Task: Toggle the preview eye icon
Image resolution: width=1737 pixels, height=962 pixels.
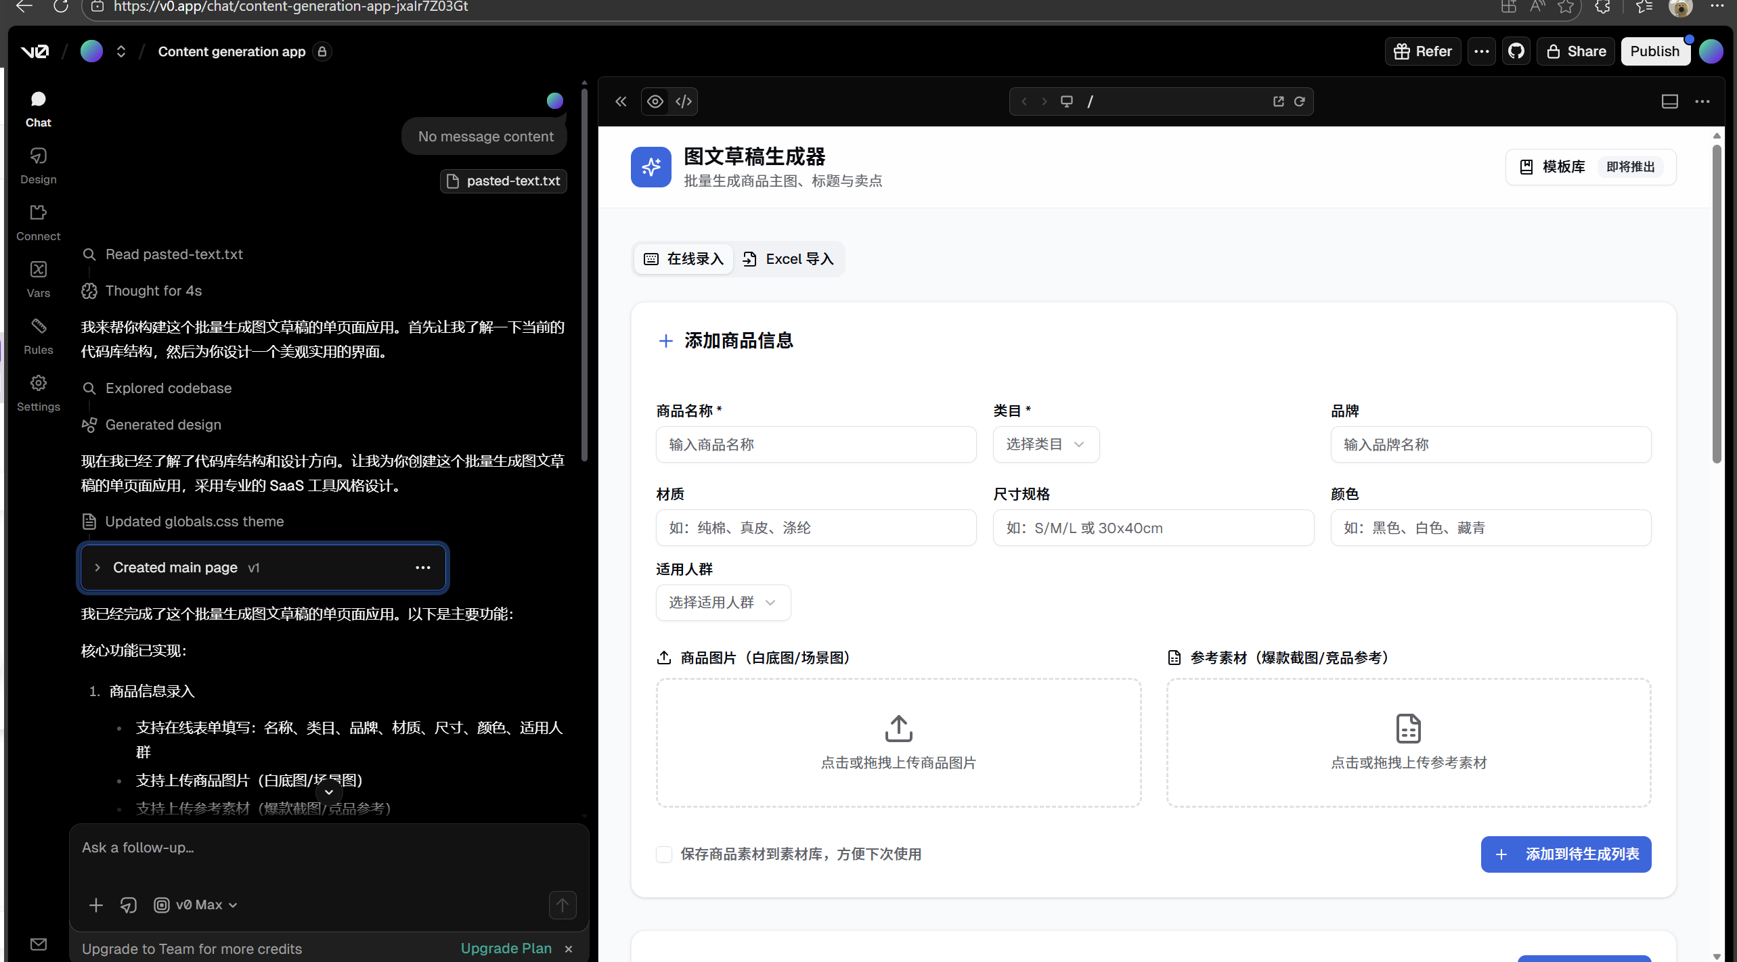Action: [654, 101]
